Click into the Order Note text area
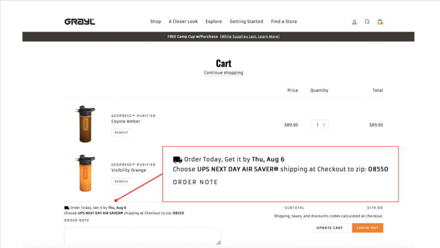 pos(143,236)
